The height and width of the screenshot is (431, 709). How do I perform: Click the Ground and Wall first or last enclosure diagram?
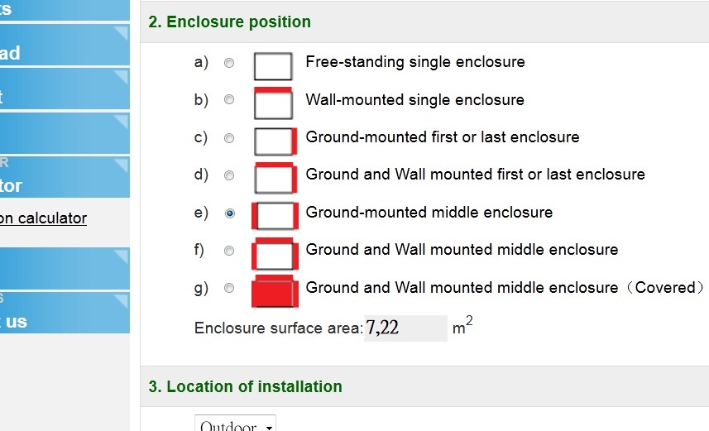pyautogui.click(x=275, y=177)
